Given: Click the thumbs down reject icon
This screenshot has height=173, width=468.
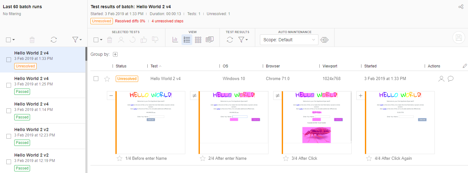Looking at the screenshot, I should click(x=155, y=40).
